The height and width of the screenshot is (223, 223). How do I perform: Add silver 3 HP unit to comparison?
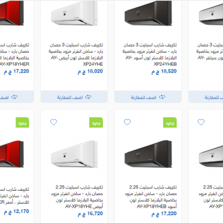pyautogui.click(x=206, y=97)
